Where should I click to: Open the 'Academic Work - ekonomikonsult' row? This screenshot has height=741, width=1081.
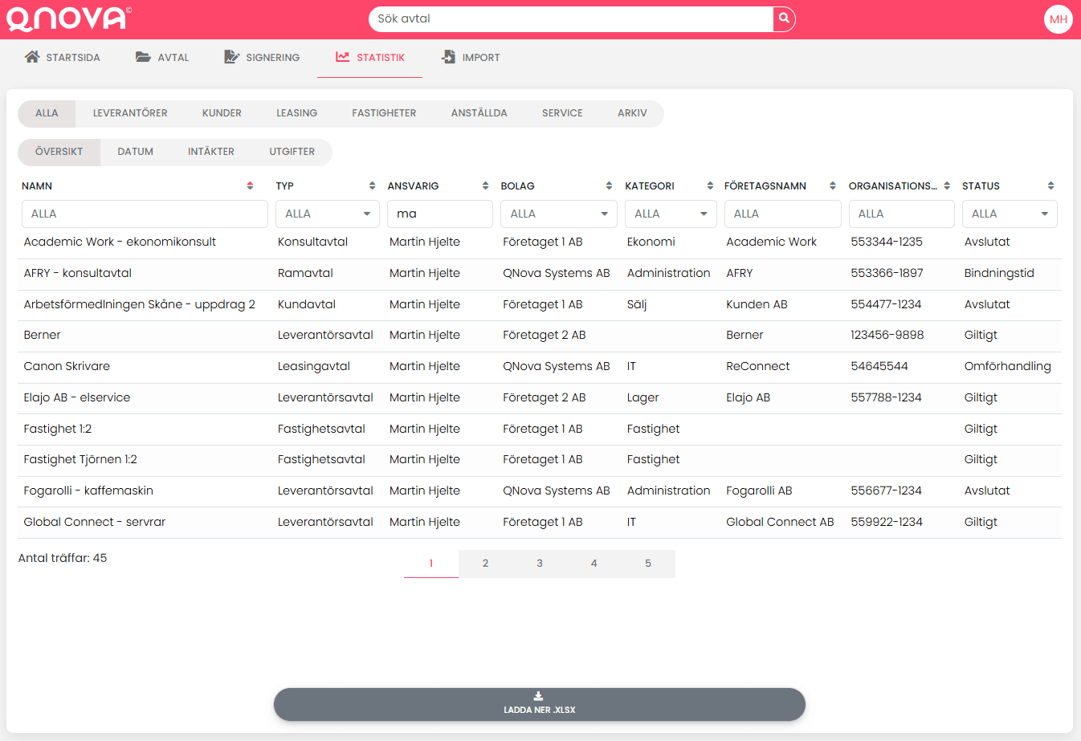pos(540,242)
